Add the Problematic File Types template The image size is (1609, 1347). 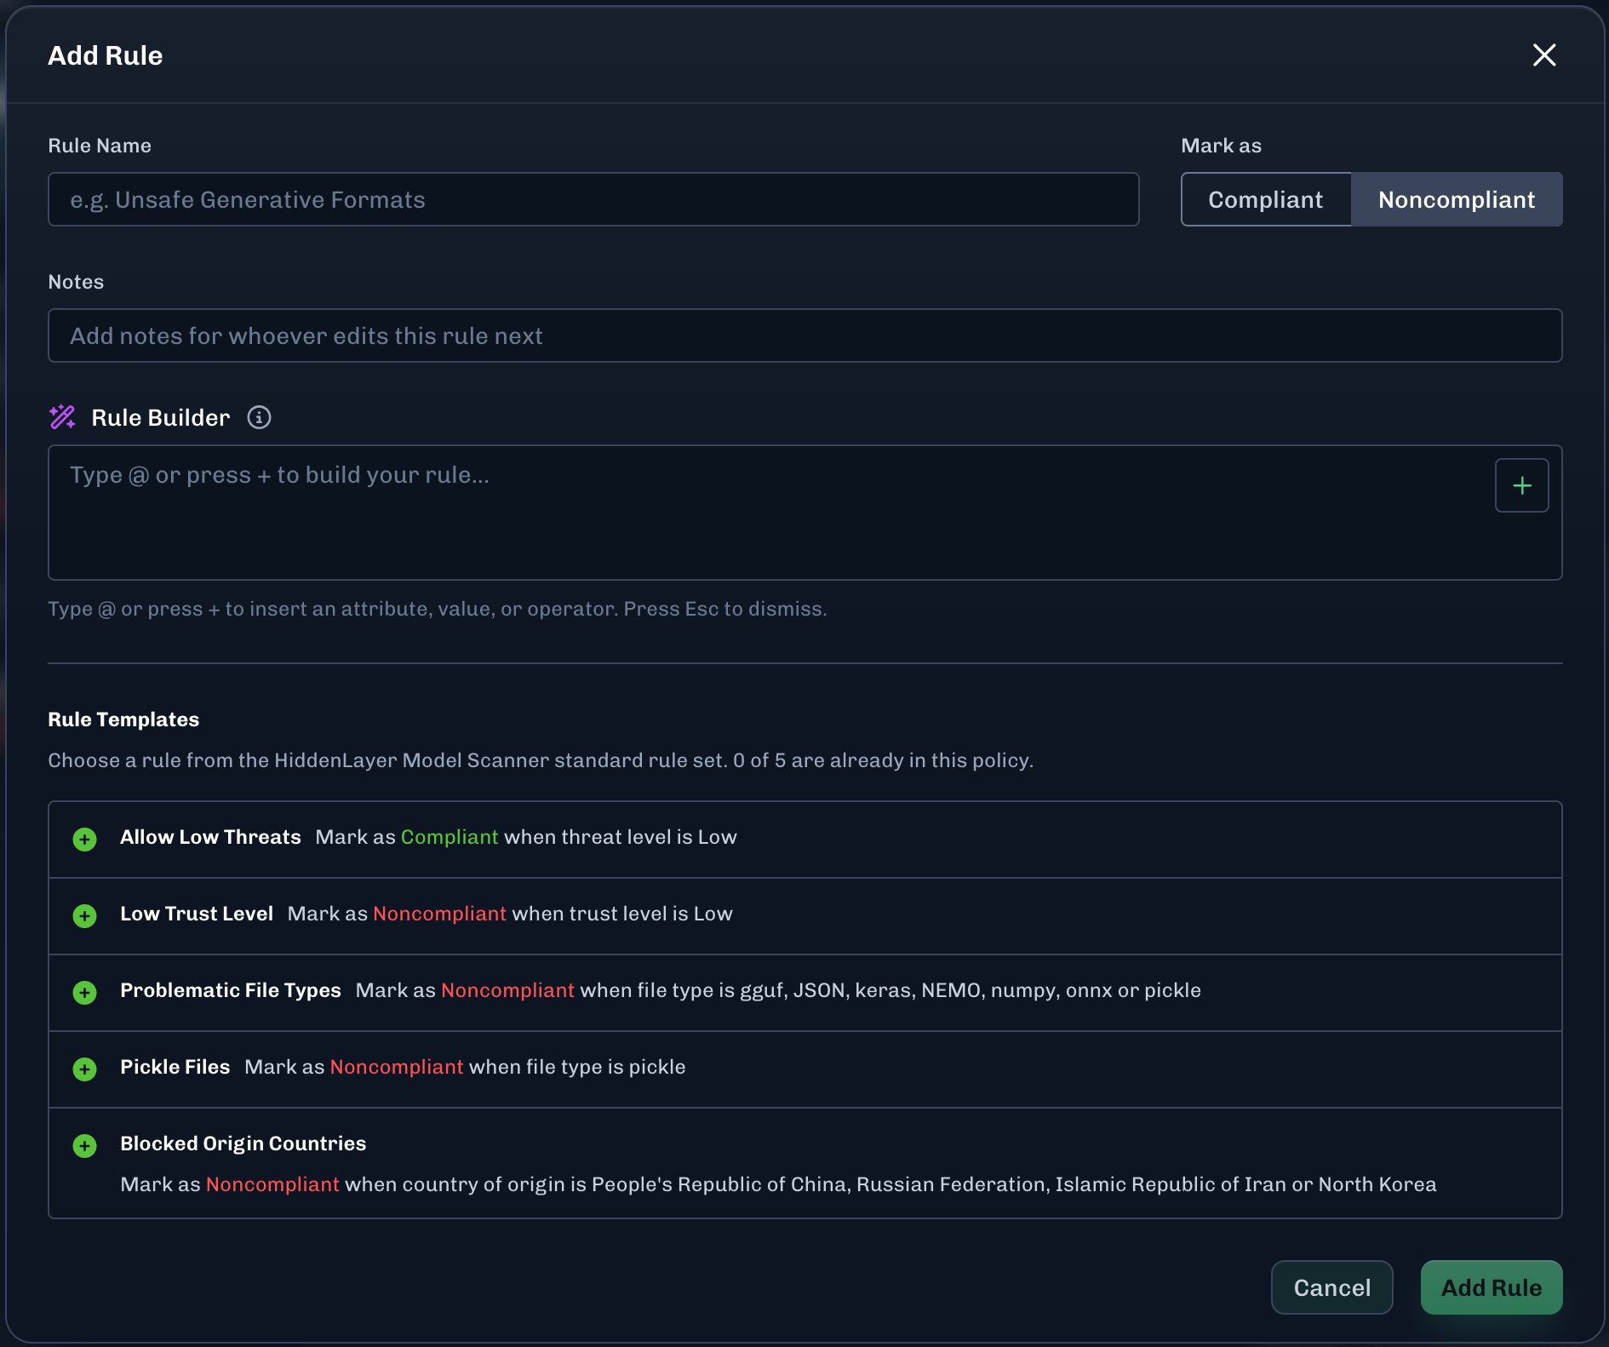point(84,992)
